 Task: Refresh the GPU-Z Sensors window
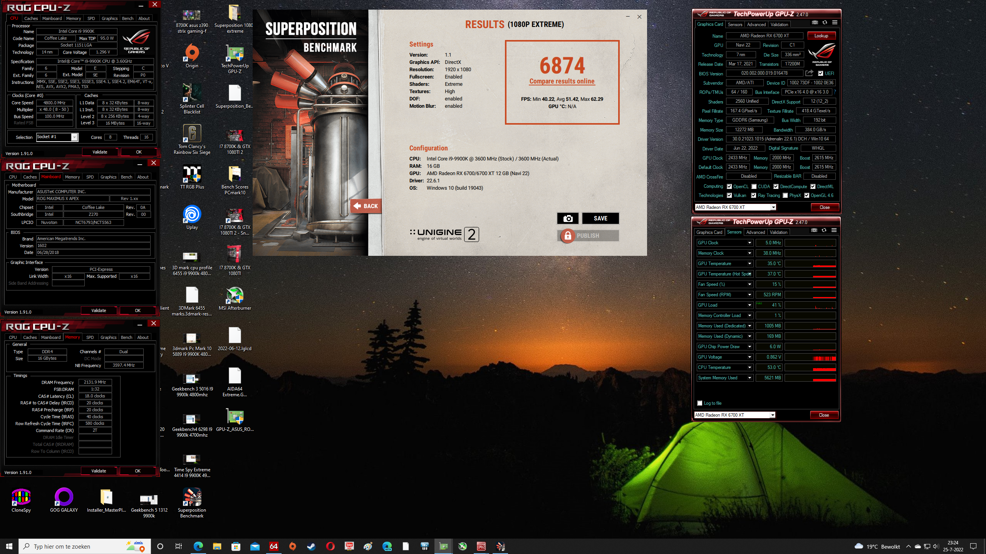(x=824, y=230)
